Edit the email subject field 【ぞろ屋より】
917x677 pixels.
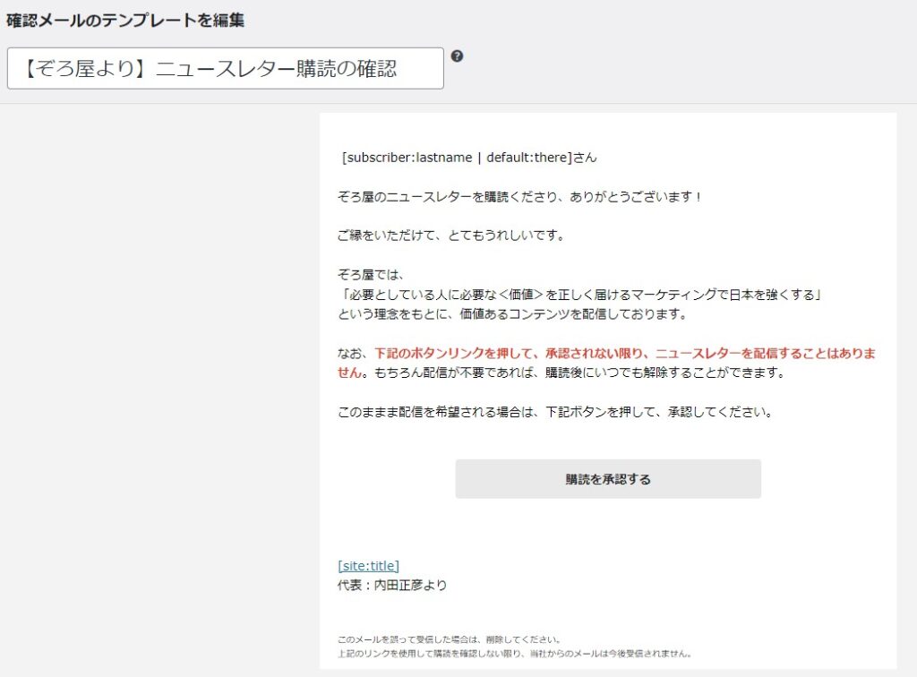[x=225, y=68]
